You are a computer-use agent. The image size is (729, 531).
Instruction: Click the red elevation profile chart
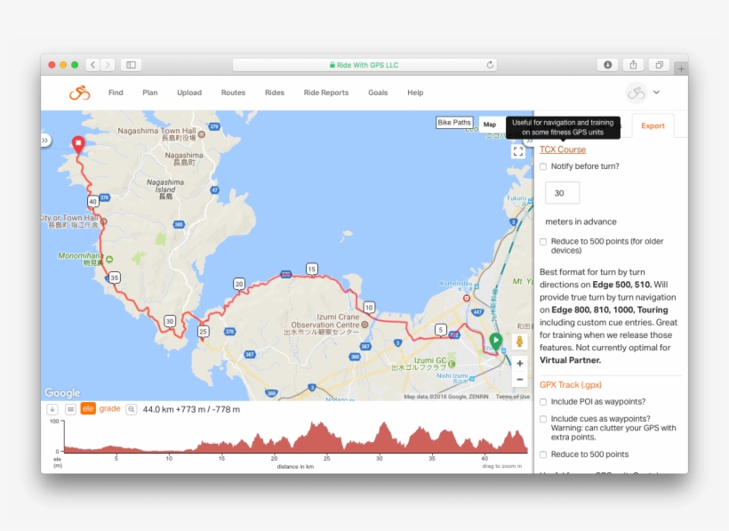[296, 437]
